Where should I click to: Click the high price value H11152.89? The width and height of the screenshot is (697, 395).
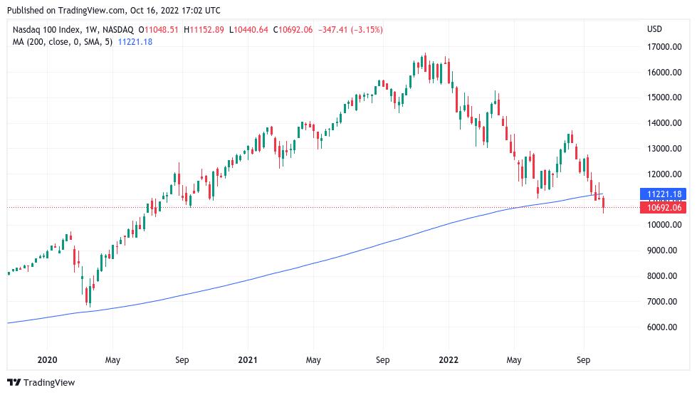[x=205, y=29]
